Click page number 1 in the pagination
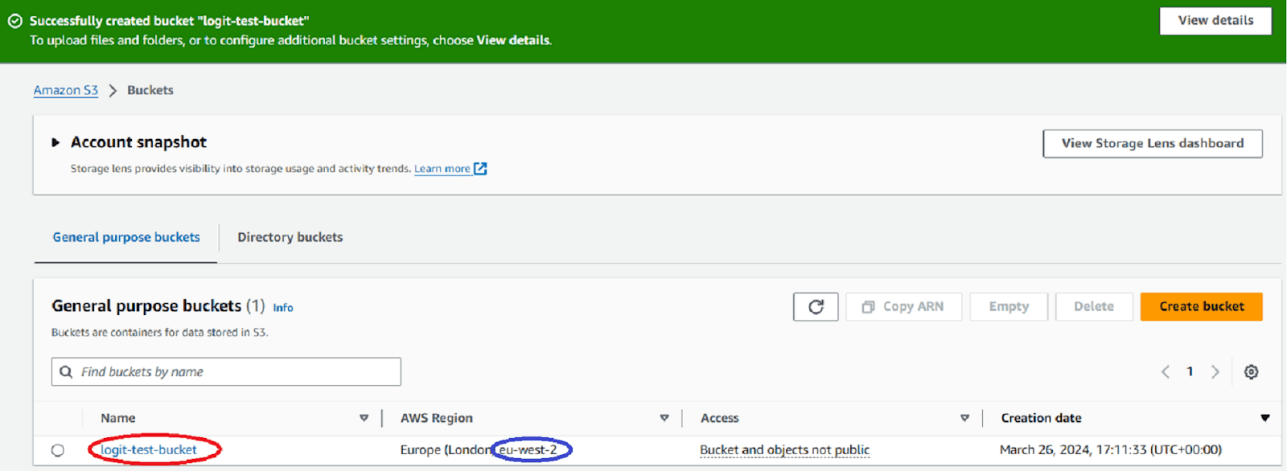The height and width of the screenshot is (471, 1287). (1190, 371)
